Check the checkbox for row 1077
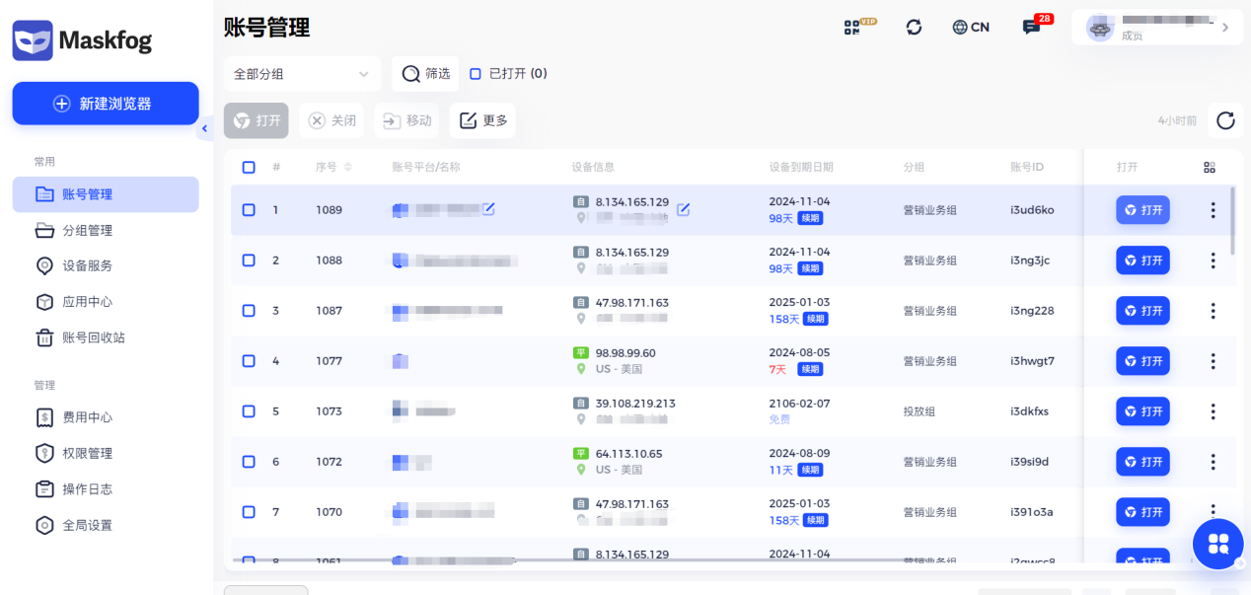Viewport: 1251px width, 595px height. (249, 361)
